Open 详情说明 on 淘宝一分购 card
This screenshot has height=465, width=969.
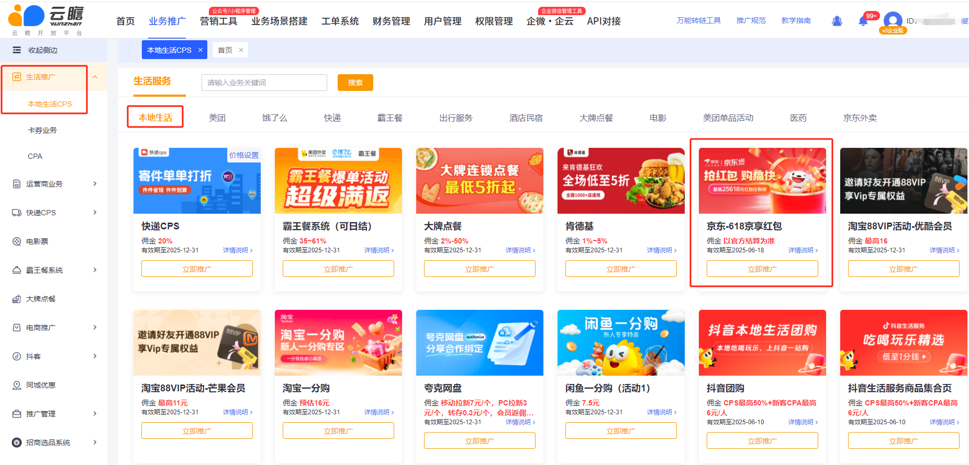[x=379, y=412]
